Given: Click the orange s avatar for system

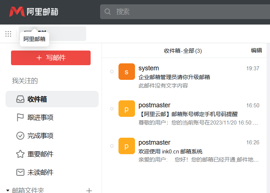Looking at the screenshot, I should point(127,71).
